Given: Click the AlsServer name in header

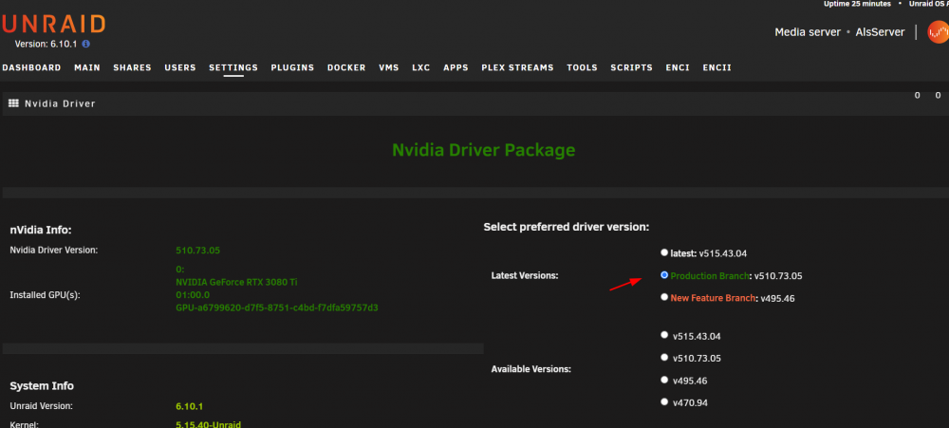Looking at the screenshot, I should pos(880,32).
